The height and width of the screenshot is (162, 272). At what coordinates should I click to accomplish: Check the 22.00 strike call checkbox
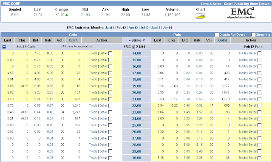pyautogui.click(x=110, y=106)
